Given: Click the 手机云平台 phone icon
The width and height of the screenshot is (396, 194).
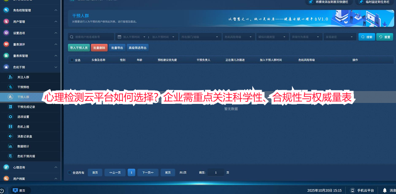Looking at the screenshot, I should (x=353, y=191).
